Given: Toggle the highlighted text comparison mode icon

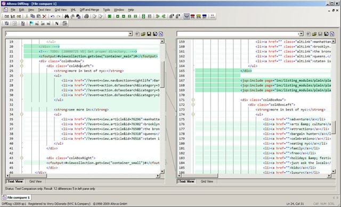Looking at the screenshot, I should (x=186, y=16).
